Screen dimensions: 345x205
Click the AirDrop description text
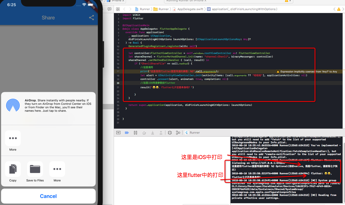coord(58,106)
